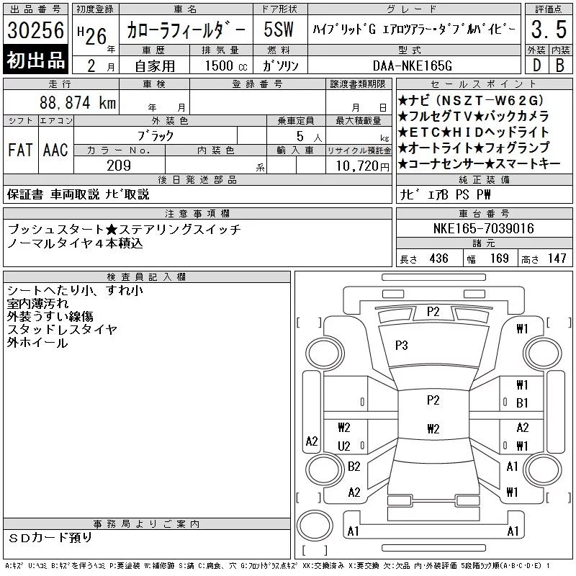576x576 pixels.
Task: Click the shift value FAT
Action: pyautogui.click(x=21, y=150)
